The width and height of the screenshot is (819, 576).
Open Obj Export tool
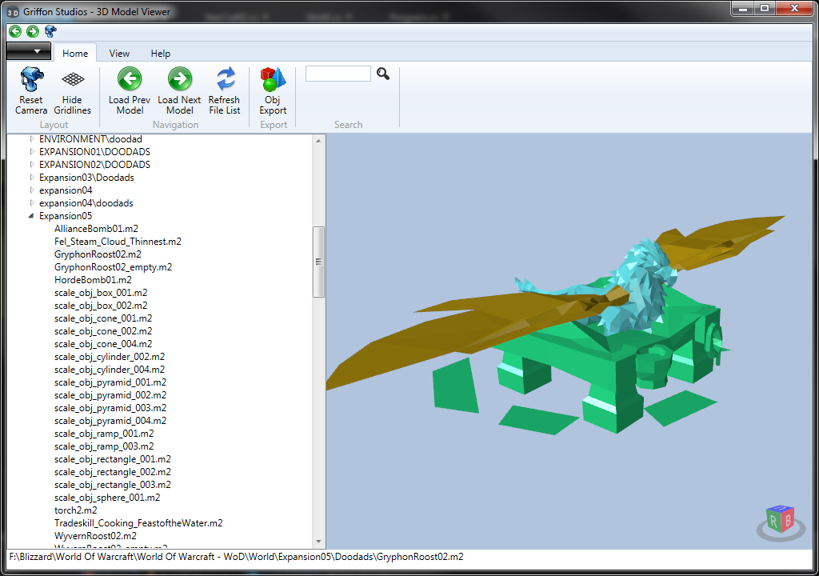[x=274, y=90]
